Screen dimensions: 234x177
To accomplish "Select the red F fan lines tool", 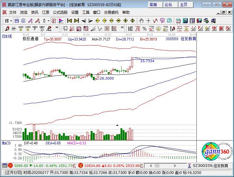I will point(201,28).
